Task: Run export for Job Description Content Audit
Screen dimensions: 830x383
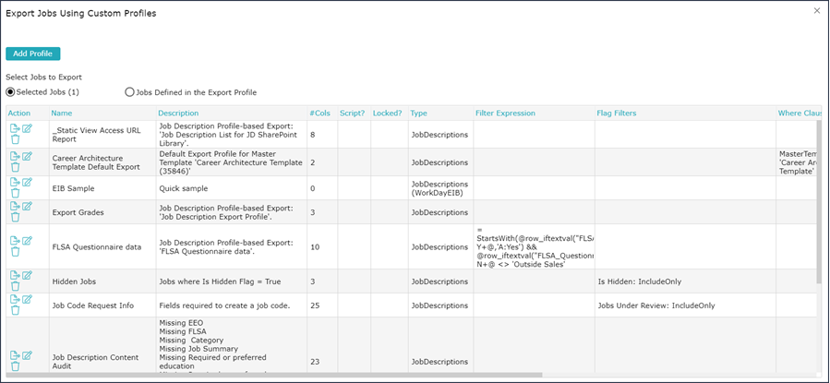Action: coord(15,355)
